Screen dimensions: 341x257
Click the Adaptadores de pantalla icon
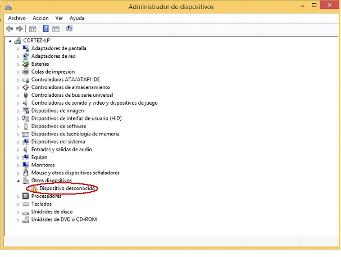coord(26,48)
